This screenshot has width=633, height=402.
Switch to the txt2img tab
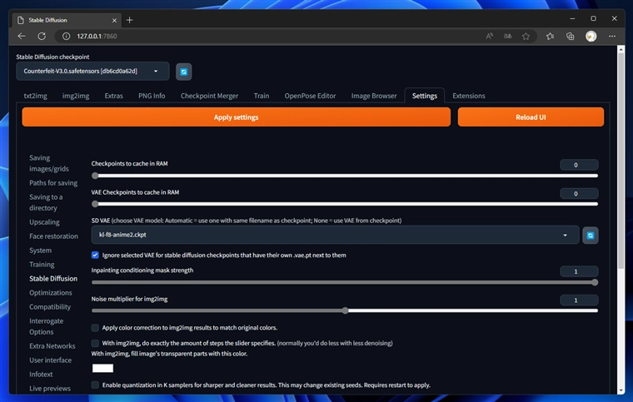click(36, 96)
